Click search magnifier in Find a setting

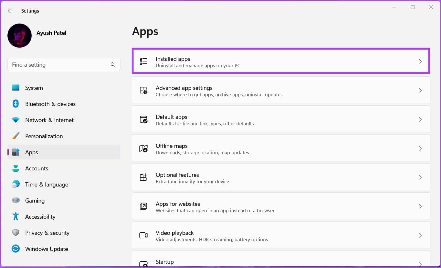(x=113, y=65)
